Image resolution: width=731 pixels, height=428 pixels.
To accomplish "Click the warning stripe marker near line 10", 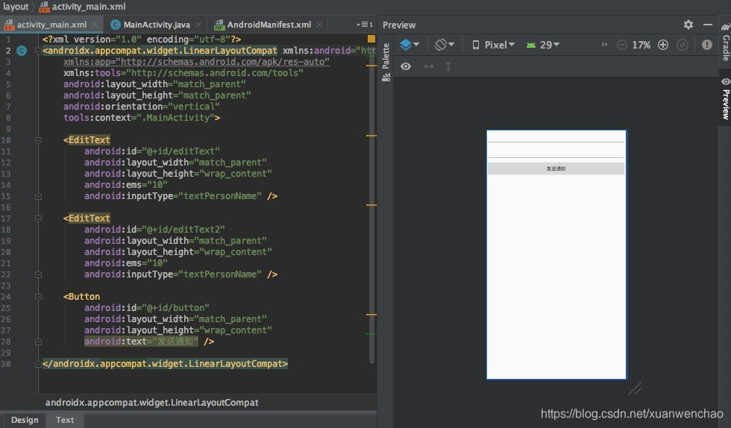I will coord(371,136).
